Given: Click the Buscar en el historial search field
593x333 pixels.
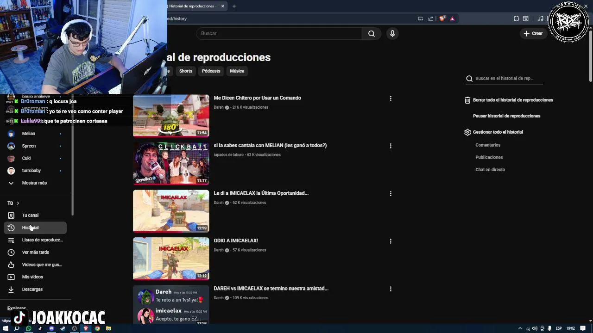Looking at the screenshot, I should coord(504,79).
